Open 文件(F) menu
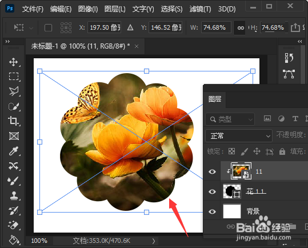The image size is (308, 248). 33,9
